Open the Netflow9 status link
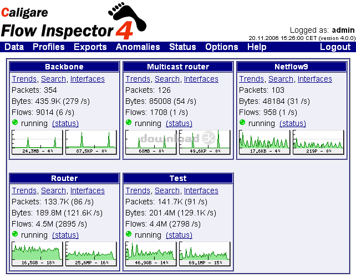Image resolution: width=356 pixels, height=276 pixels. coord(293,123)
